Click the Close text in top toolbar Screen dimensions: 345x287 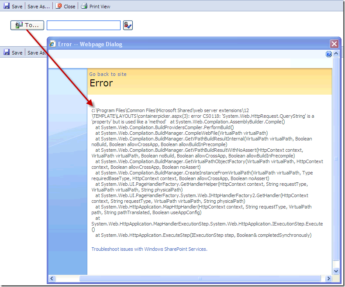point(69,7)
